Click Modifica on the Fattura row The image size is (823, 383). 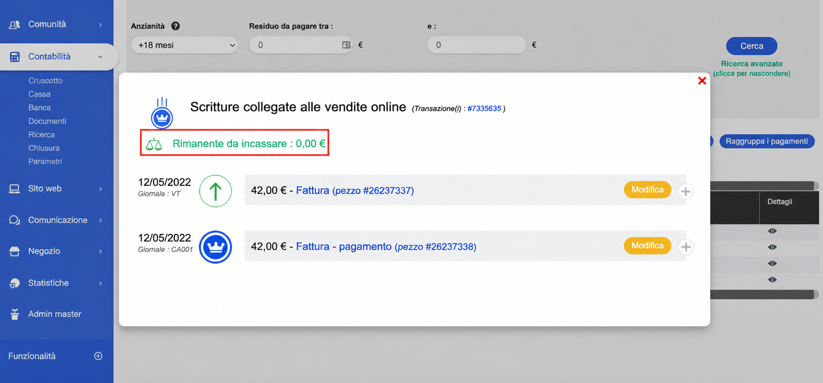pyautogui.click(x=647, y=190)
